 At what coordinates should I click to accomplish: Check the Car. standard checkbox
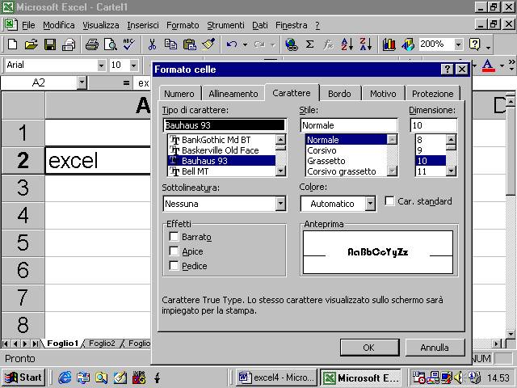[389, 201]
